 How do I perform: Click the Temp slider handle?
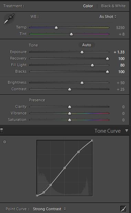pos(56,28)
